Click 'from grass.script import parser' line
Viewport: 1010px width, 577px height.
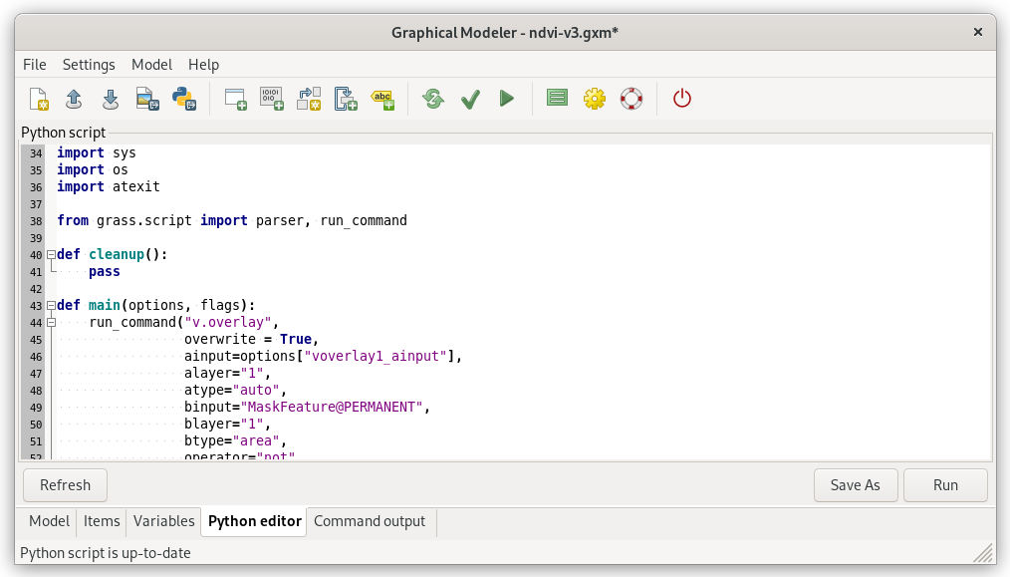232,220
